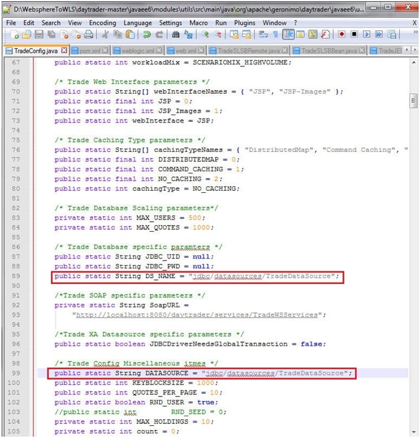Viewport: 420px width, 438px height.
Task: Stop macro recording with the black square
Action: [354, 34]
